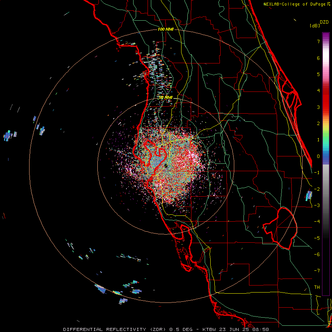Click the TH threshold label on colorbar

317,287
